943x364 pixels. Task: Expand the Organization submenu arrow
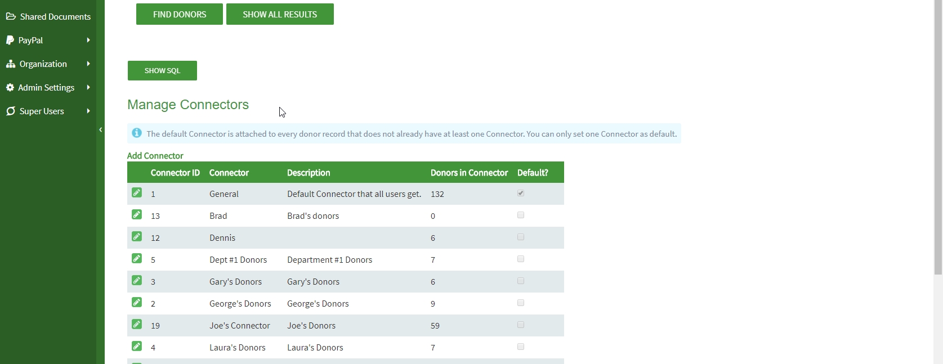click(x=88, y=64)
